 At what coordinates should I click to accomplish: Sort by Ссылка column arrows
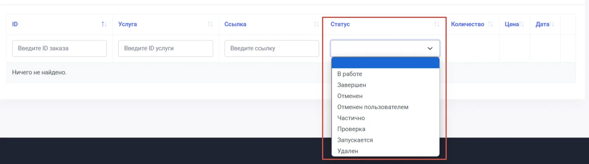point(316,24)
